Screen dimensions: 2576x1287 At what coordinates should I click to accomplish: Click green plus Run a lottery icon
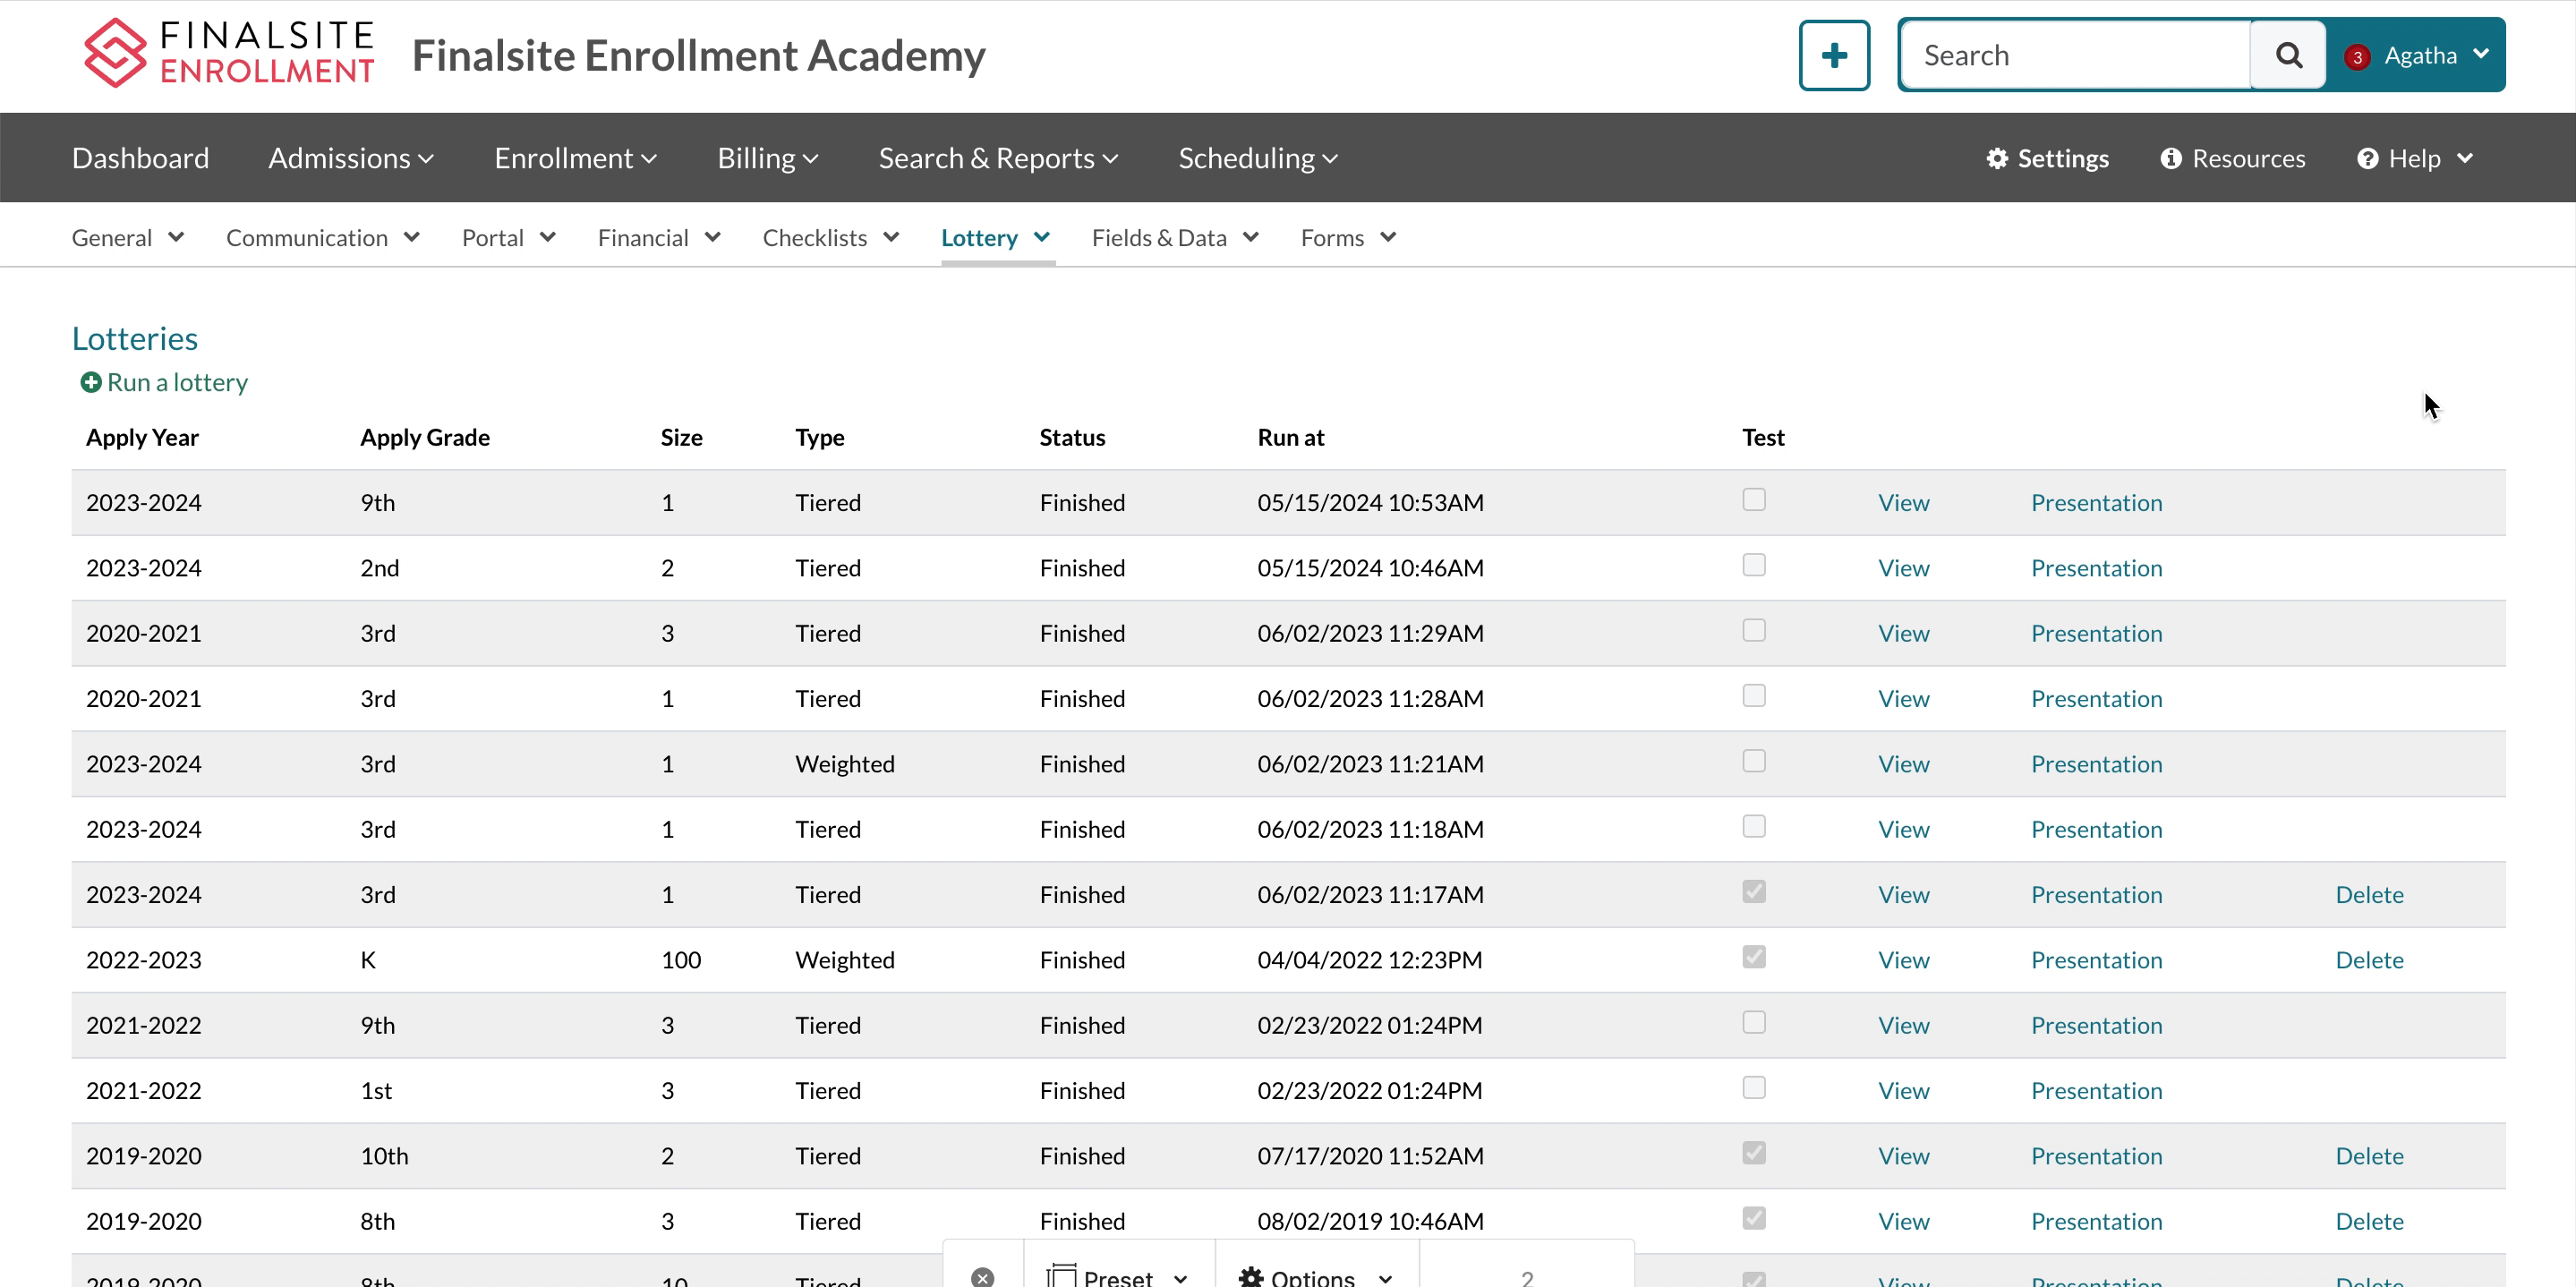[91, 382]
